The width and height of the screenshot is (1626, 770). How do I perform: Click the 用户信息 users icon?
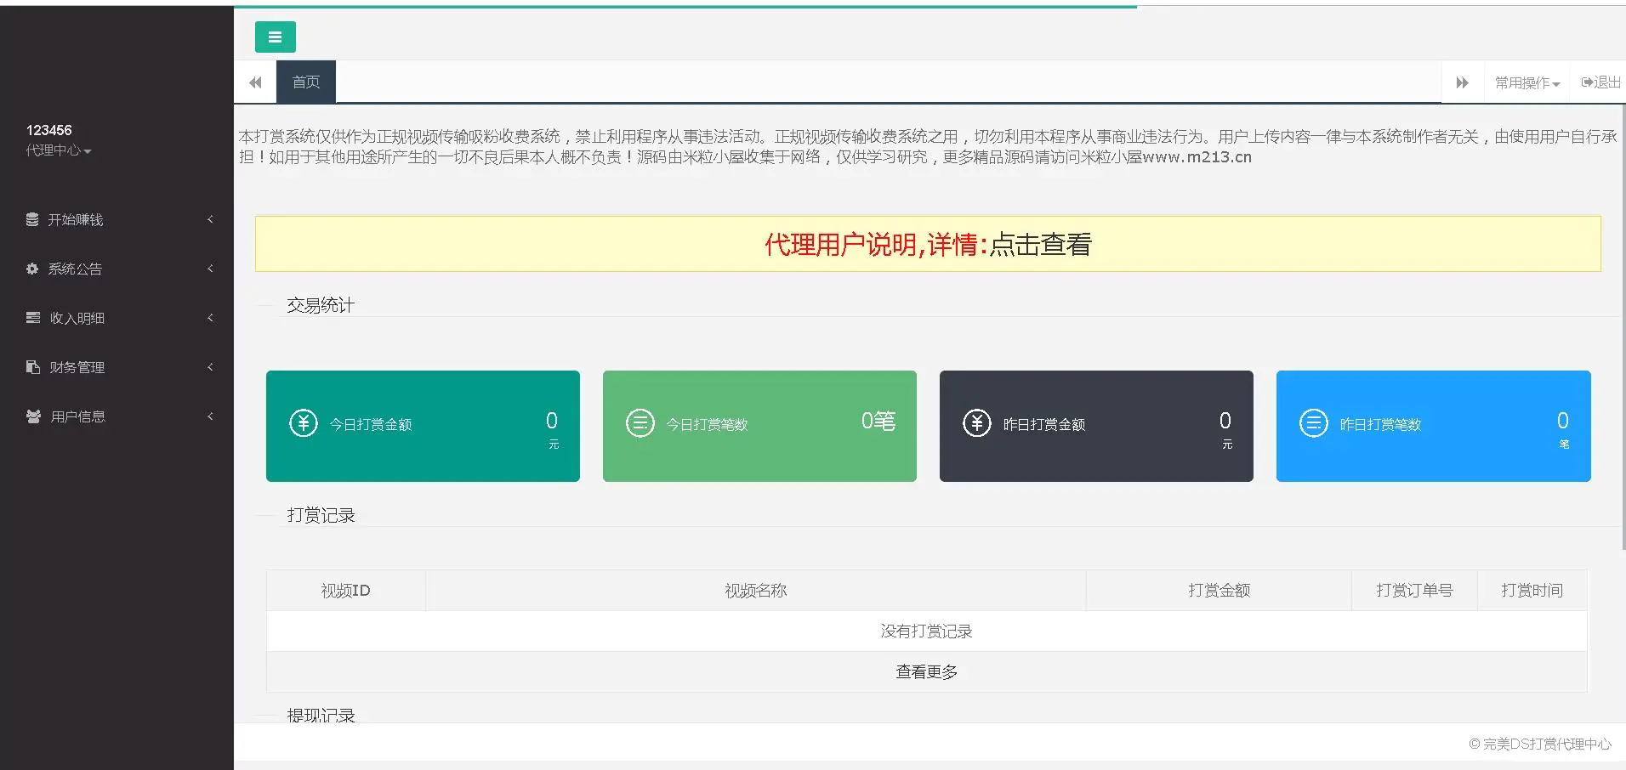[31, 416]
